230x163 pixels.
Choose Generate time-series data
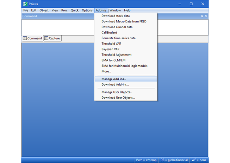(126, 38)
